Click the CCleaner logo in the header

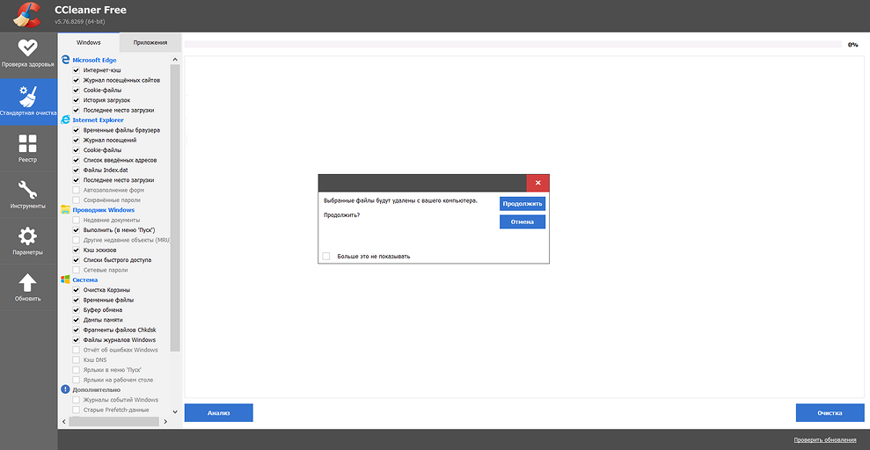click(24, 15)
